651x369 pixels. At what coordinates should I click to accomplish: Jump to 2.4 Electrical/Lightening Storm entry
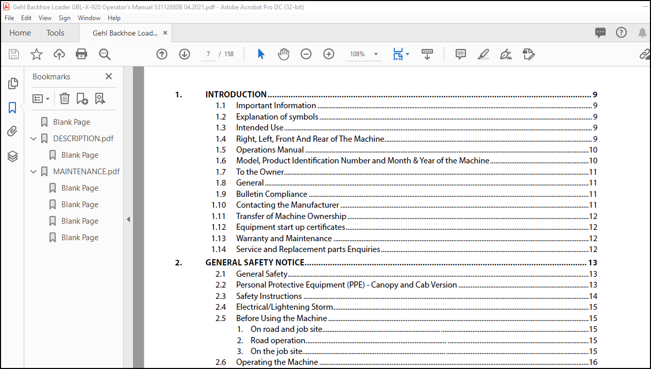click(406, 307)
